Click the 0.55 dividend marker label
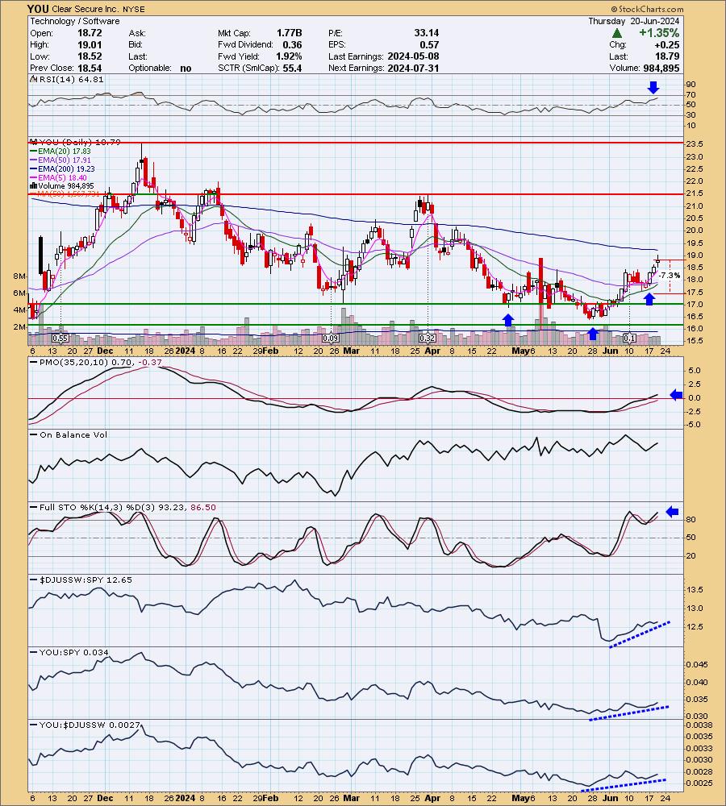726x806 pixels. click(x=60, y=339)
